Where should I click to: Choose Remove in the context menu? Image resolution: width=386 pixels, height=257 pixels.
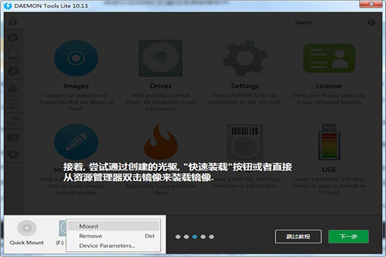pyautogui.click(x=90, y=236)
